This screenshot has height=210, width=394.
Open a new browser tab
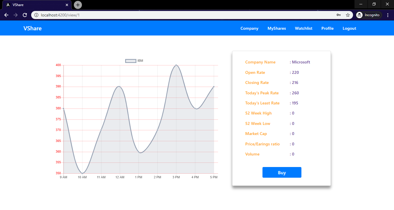tap(78, 5)
